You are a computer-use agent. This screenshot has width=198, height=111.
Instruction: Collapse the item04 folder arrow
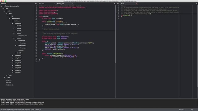click(x=14, y=33)
